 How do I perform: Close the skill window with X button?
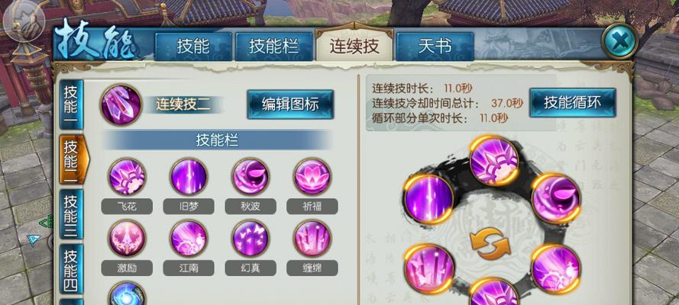click(x=619, y=41)
